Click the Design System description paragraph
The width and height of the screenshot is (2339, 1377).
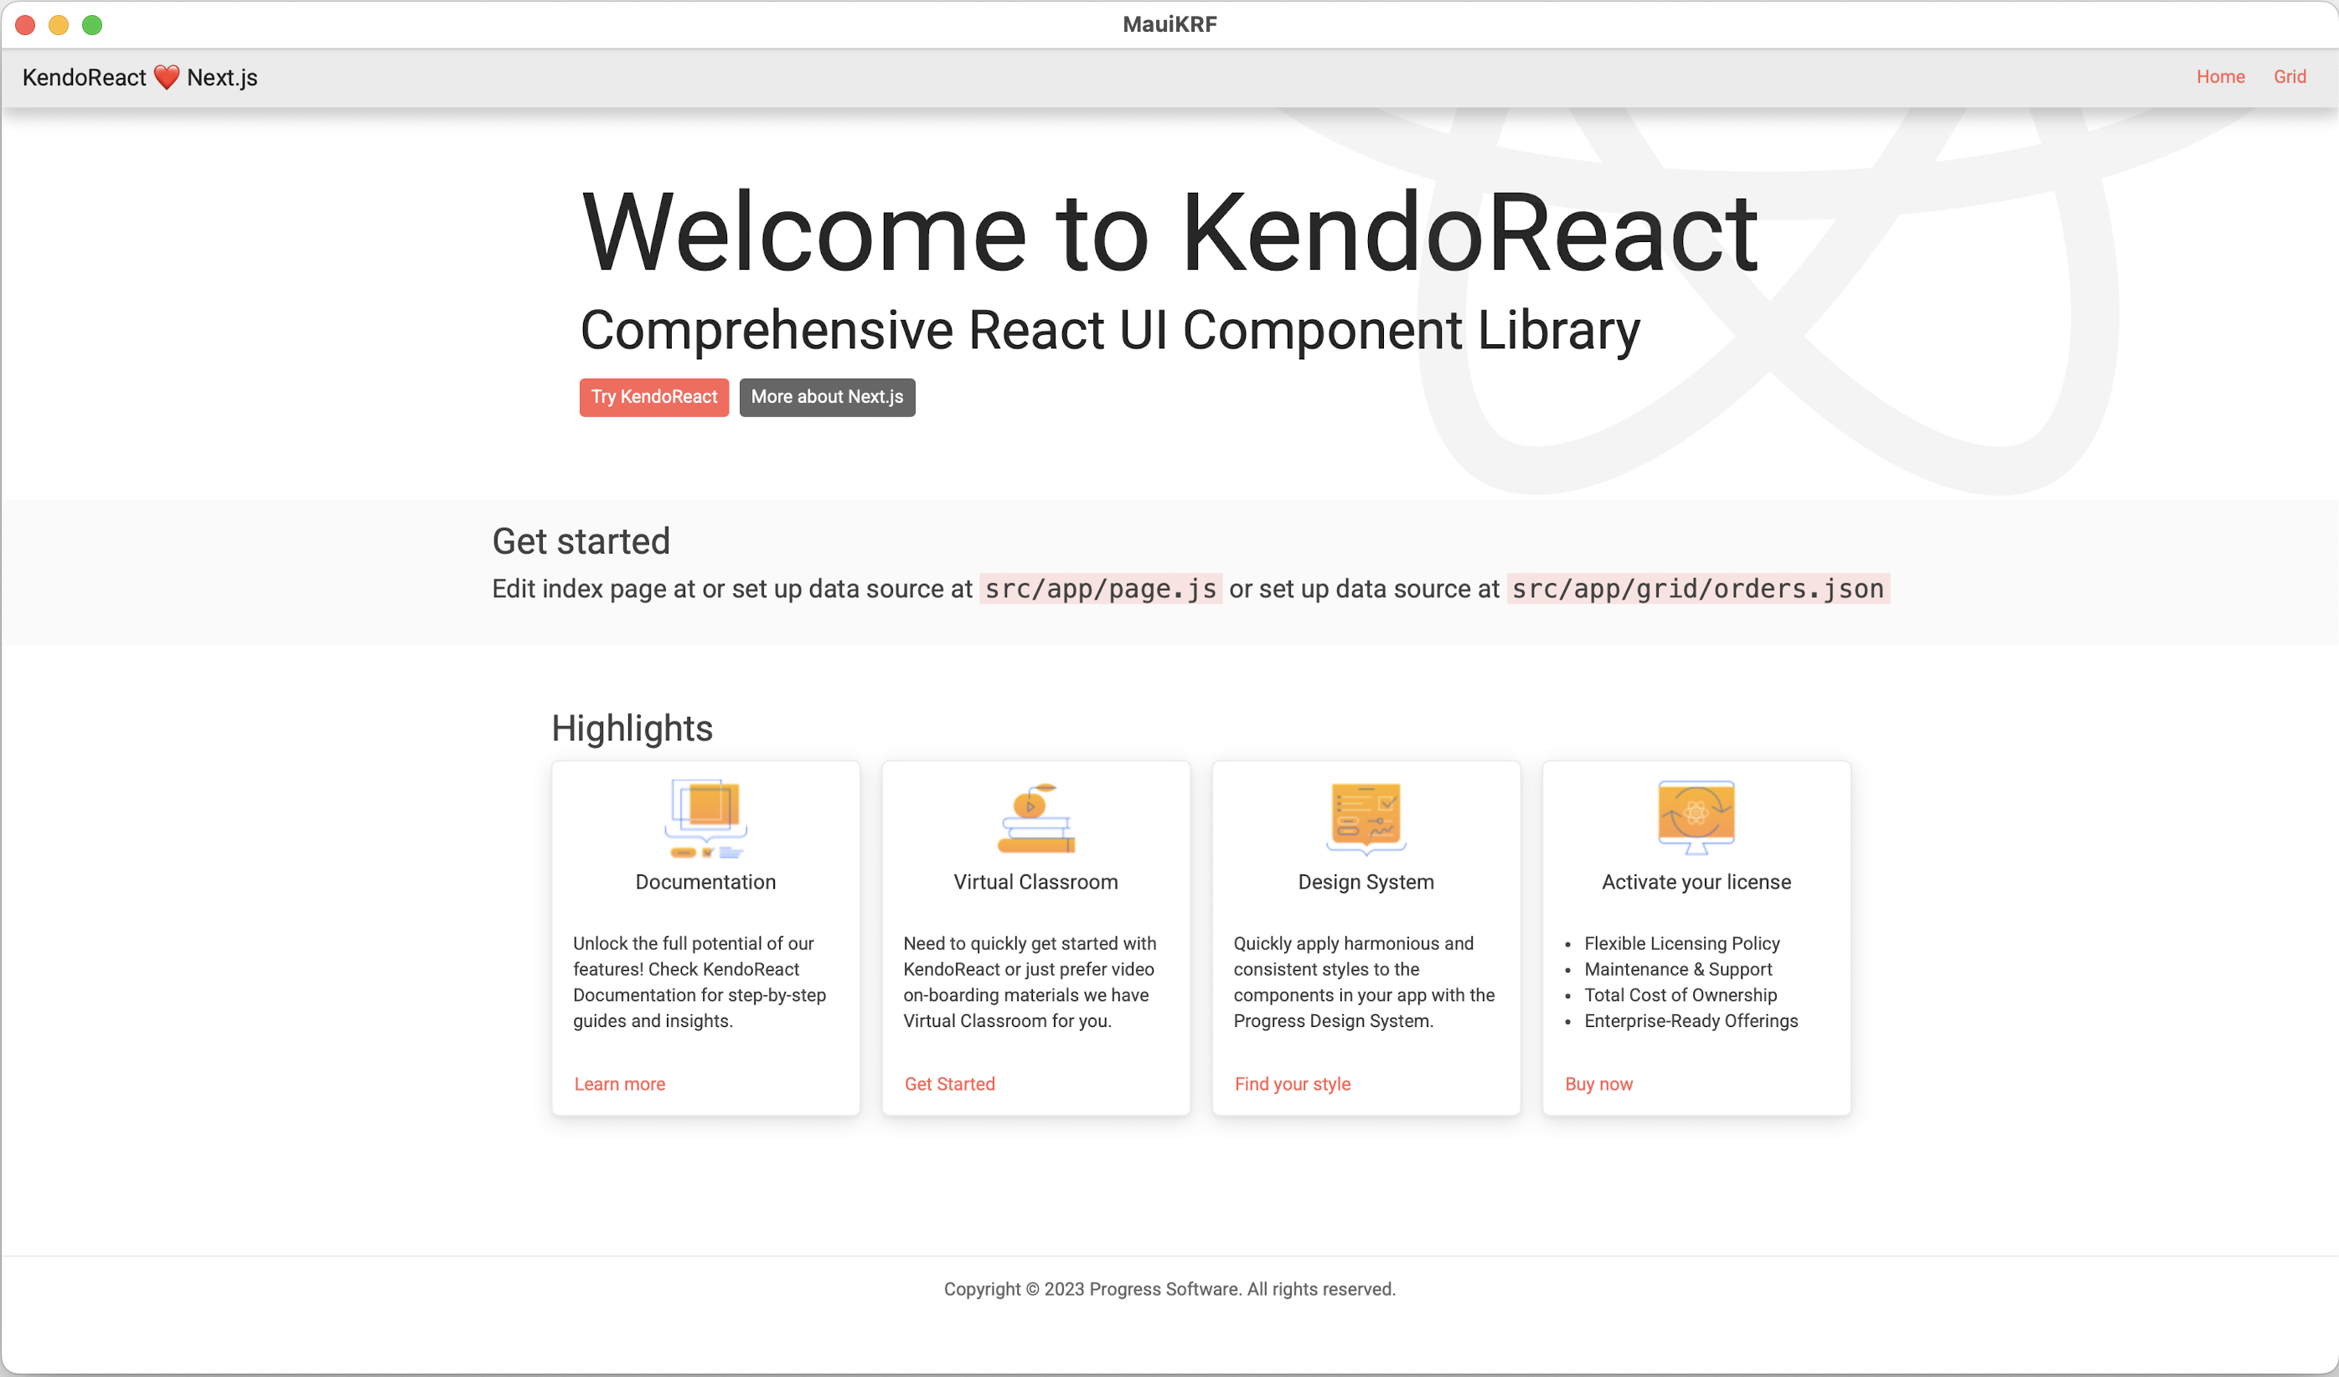pyautogui.click(x=1365, y=982)
